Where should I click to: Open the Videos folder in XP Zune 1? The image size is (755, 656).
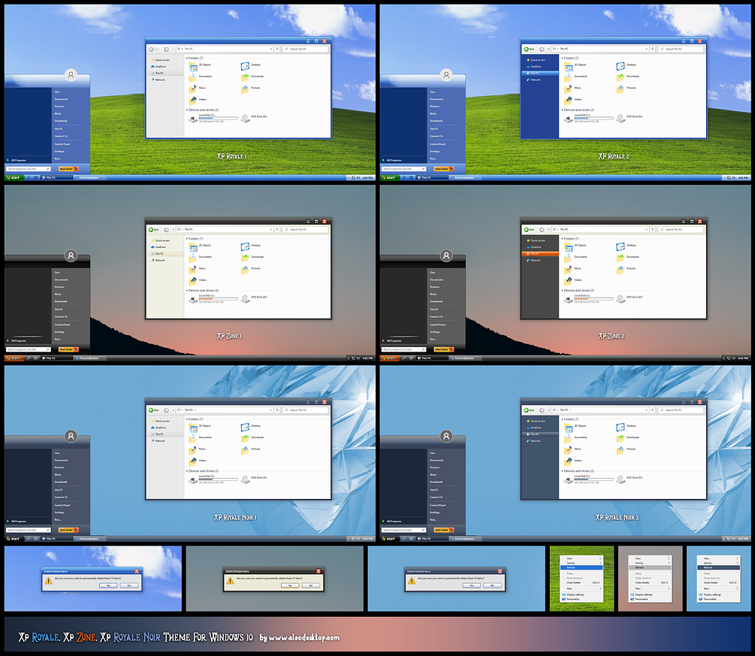tap(194, 280)
